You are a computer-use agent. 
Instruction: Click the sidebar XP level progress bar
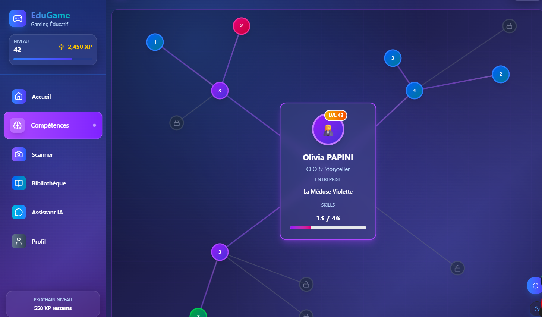[53, 59]
